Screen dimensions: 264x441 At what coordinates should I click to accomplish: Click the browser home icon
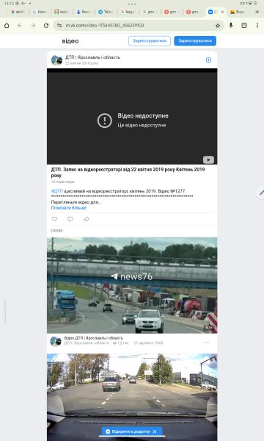7,25
